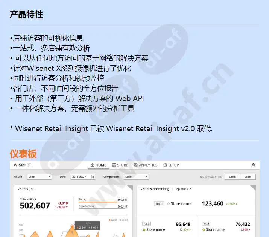This screenshot has width=269, height=237.
Task: Expand the Top best 5 dropdown
Action: (x=183, y=189)
